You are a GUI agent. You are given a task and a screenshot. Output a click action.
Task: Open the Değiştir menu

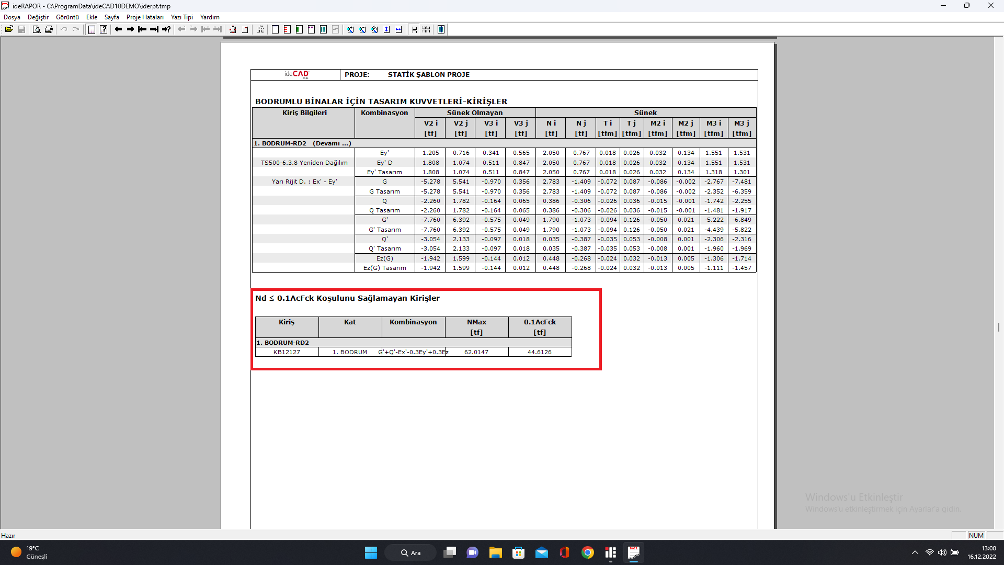38,17
